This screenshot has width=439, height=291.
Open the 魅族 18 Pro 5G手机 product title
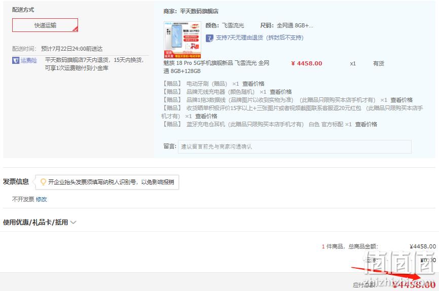coord(216,67)
